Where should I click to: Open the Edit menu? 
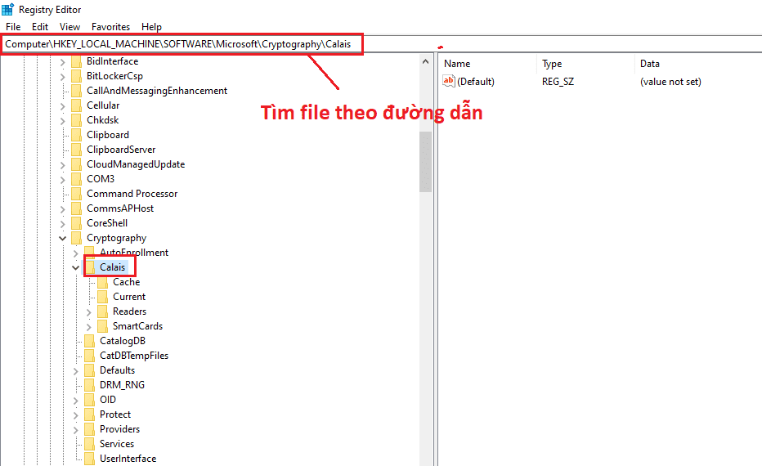point(40,27)
